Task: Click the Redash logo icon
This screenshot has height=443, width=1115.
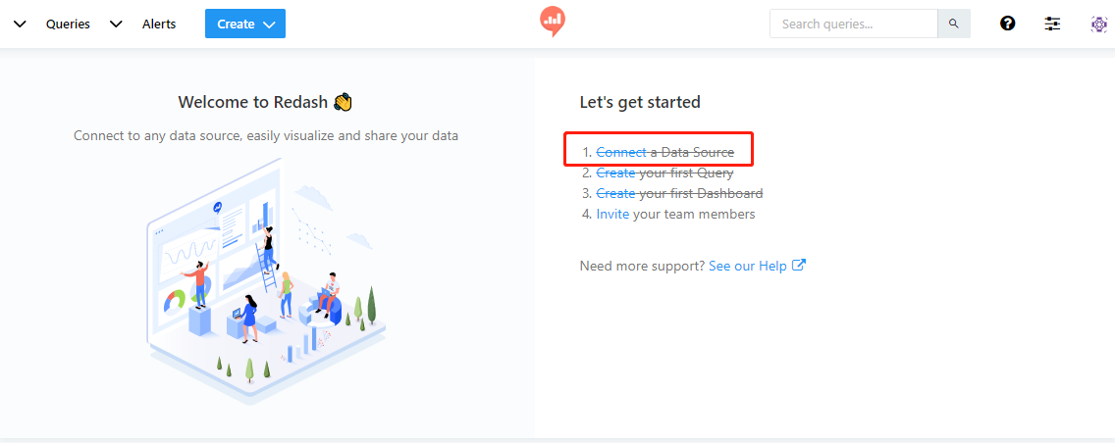Action: (x=553, y=22)
